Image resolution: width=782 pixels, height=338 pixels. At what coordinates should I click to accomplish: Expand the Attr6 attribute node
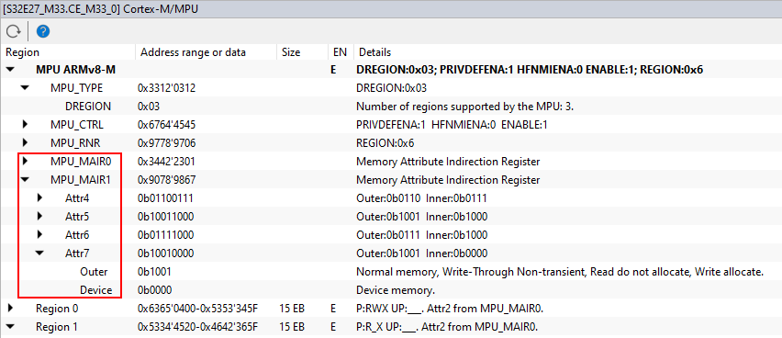coord(39,234)
